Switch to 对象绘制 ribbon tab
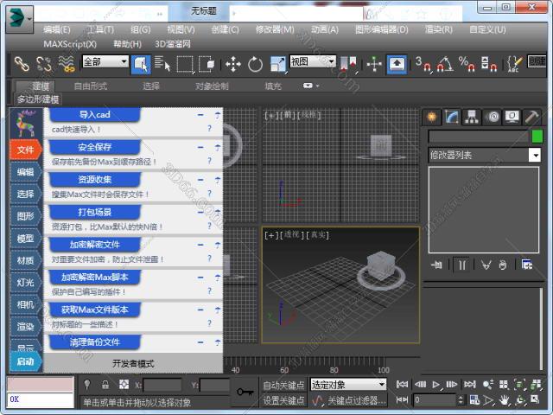This screenshot has height=415, width=553. click(x=212, y=86)
